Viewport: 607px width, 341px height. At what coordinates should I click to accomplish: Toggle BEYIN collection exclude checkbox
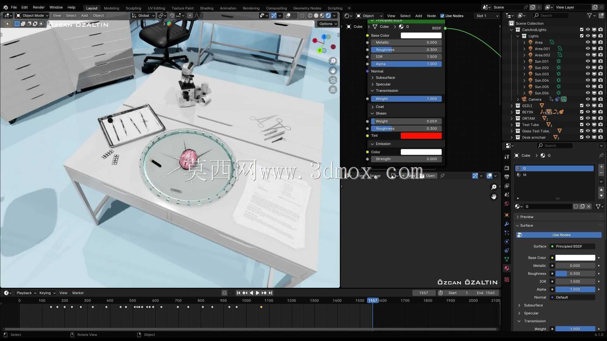pos(581,112)
